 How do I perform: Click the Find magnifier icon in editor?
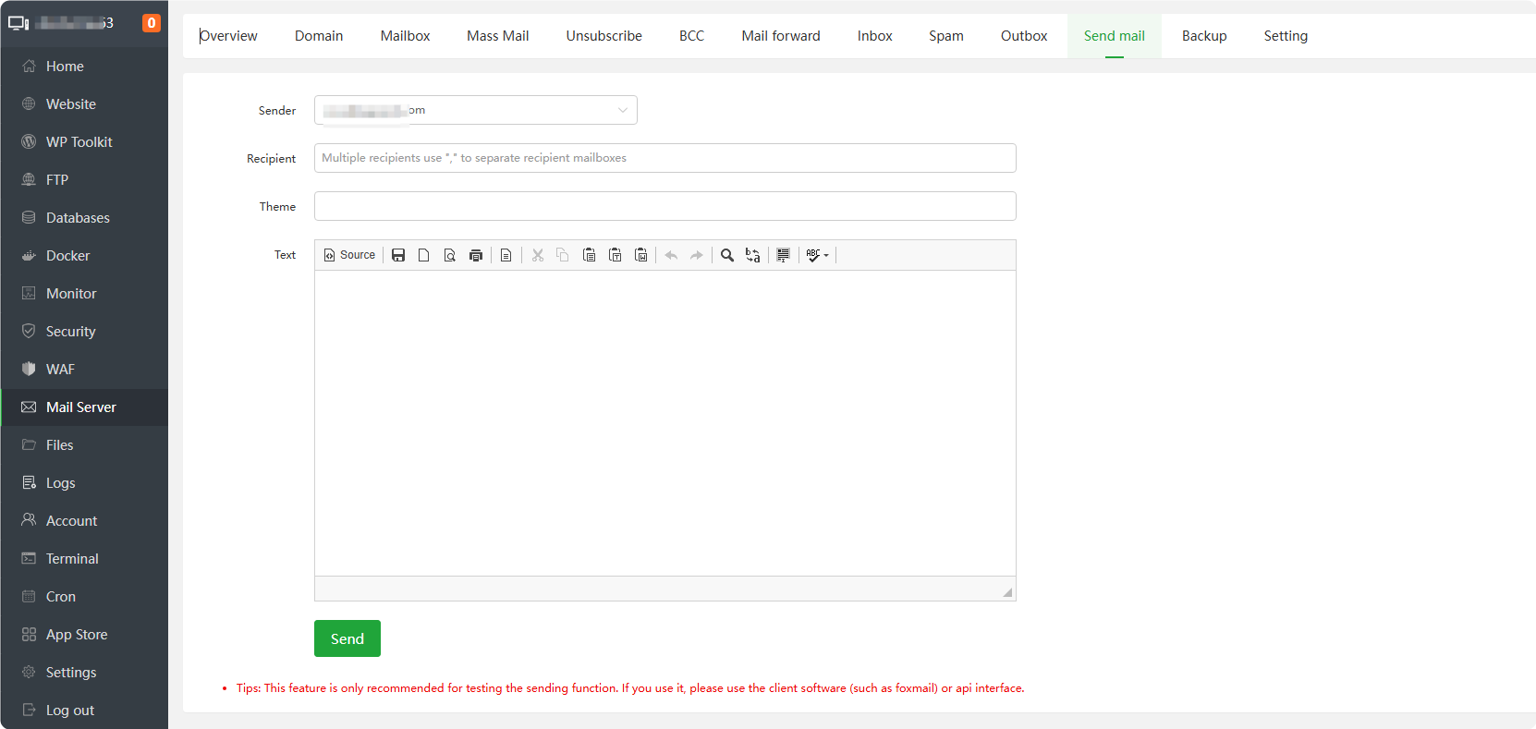727,255
